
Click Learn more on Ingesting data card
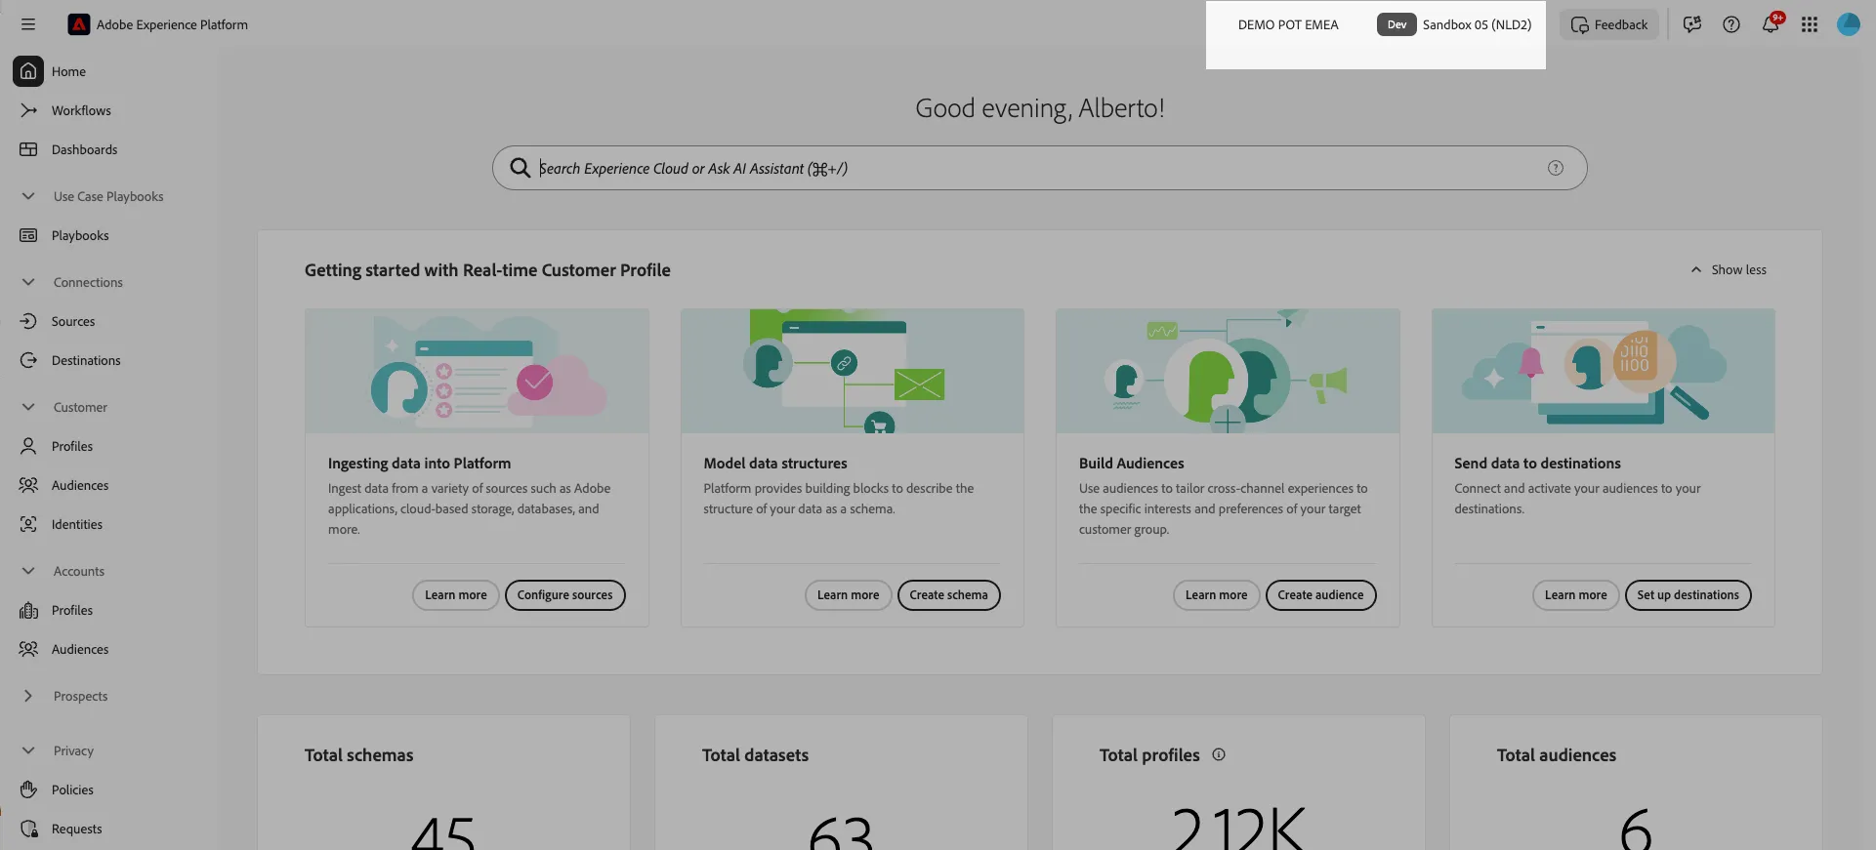point(456,595)
